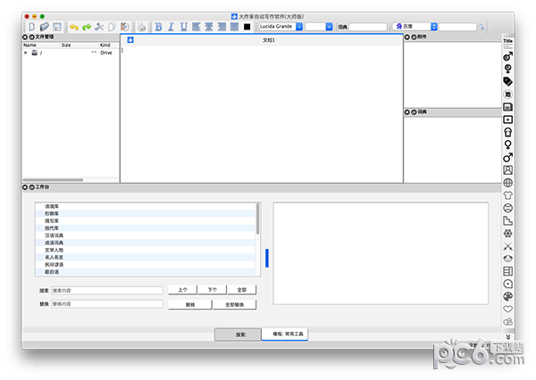Image resolution: width=536 pixels, height=380 pixels.
Task: Click the 上个 previous button
Action: 182,290
